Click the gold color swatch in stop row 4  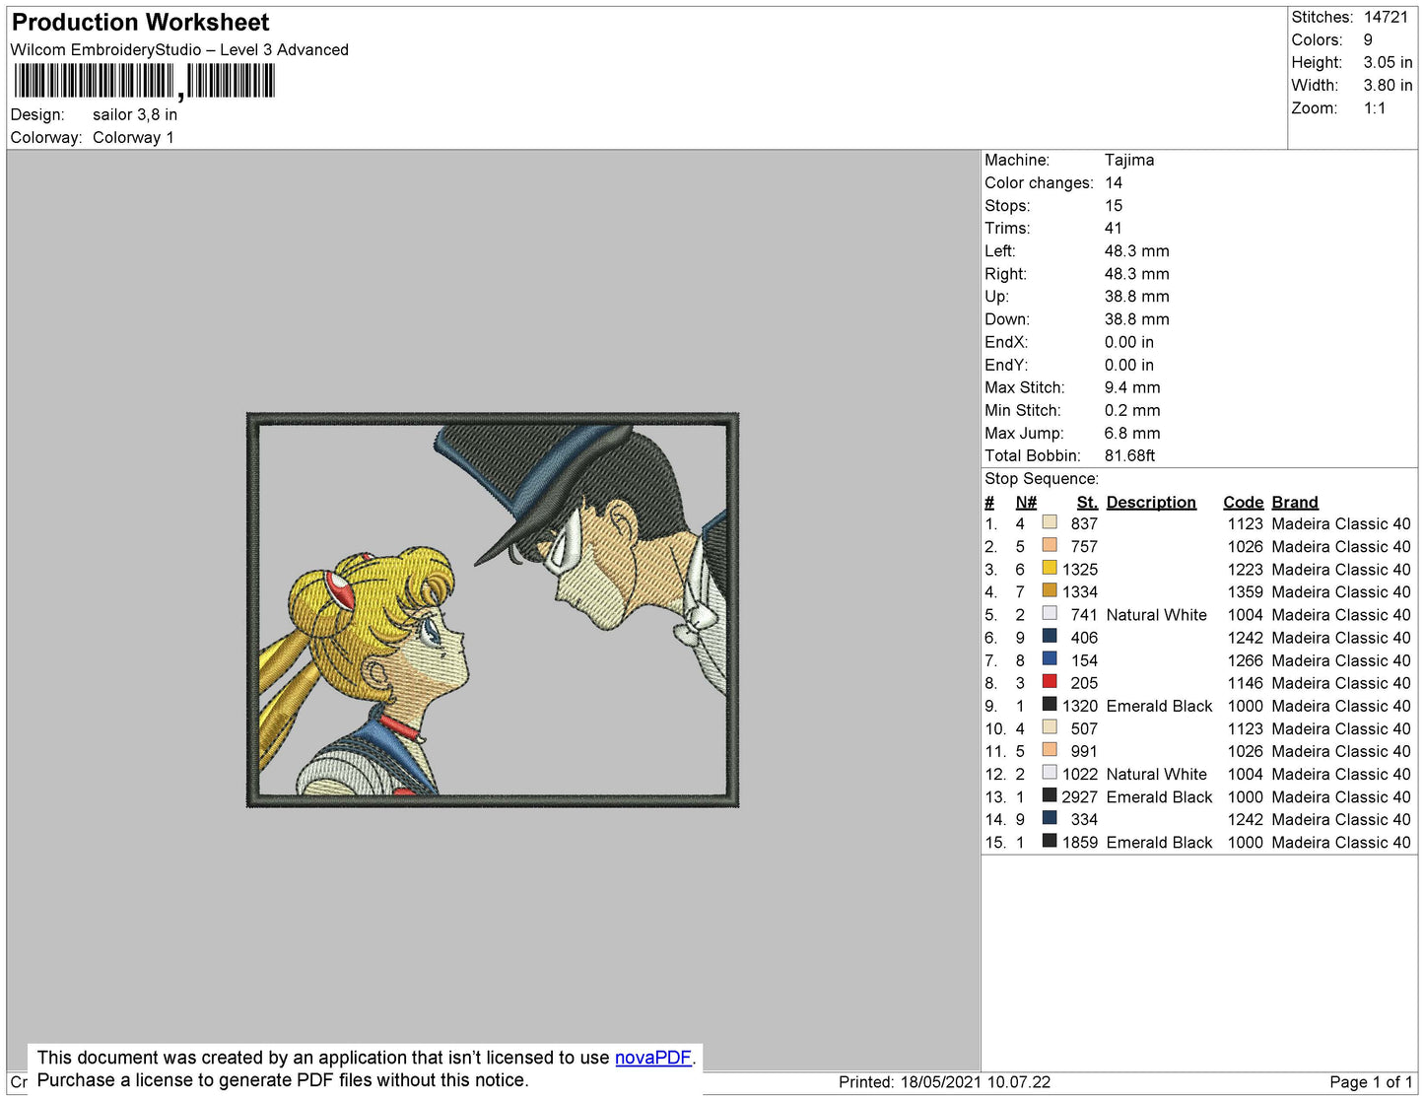(1050, 590)
